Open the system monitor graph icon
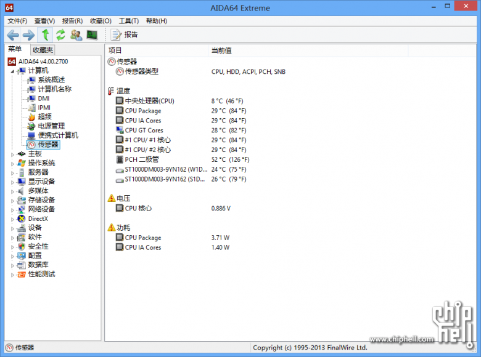This screenshot has width=481, height=357. [92, 35]
